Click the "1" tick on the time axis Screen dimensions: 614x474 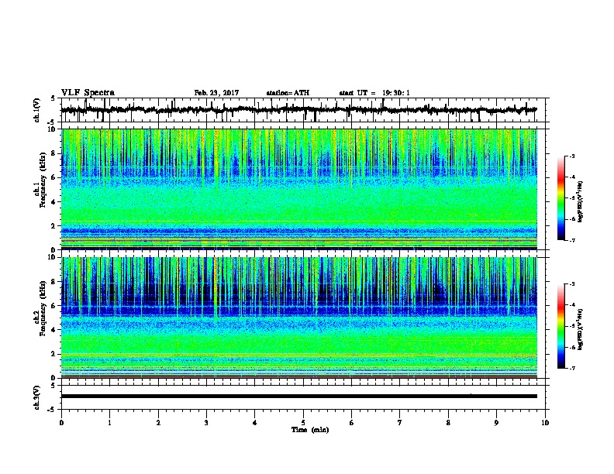point(109,423)
